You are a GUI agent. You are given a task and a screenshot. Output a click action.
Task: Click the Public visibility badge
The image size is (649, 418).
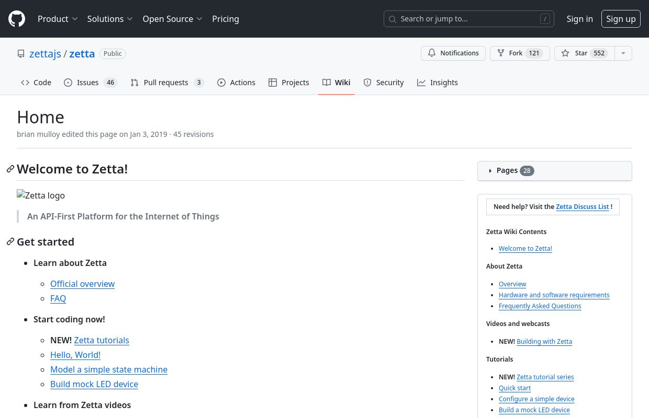[x=113, y=54]
